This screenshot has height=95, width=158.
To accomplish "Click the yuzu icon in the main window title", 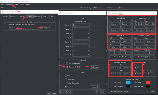I will coord(1,1).
